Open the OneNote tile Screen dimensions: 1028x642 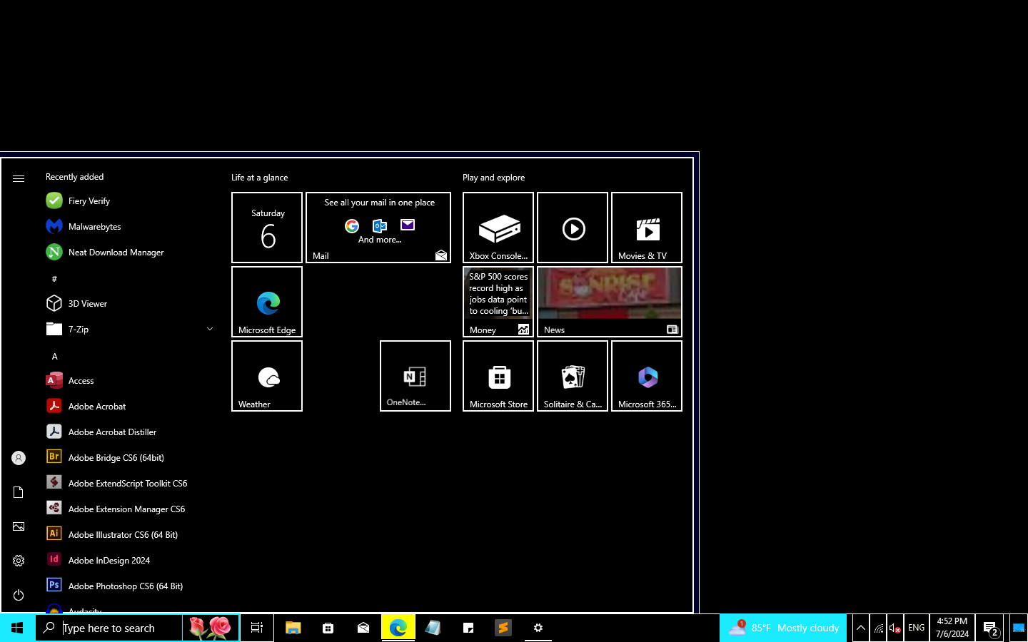[x=415, y=376]
